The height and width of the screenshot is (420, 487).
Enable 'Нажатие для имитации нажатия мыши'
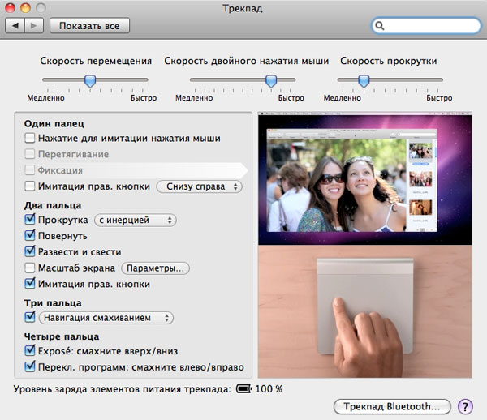[x=30, y=138]
